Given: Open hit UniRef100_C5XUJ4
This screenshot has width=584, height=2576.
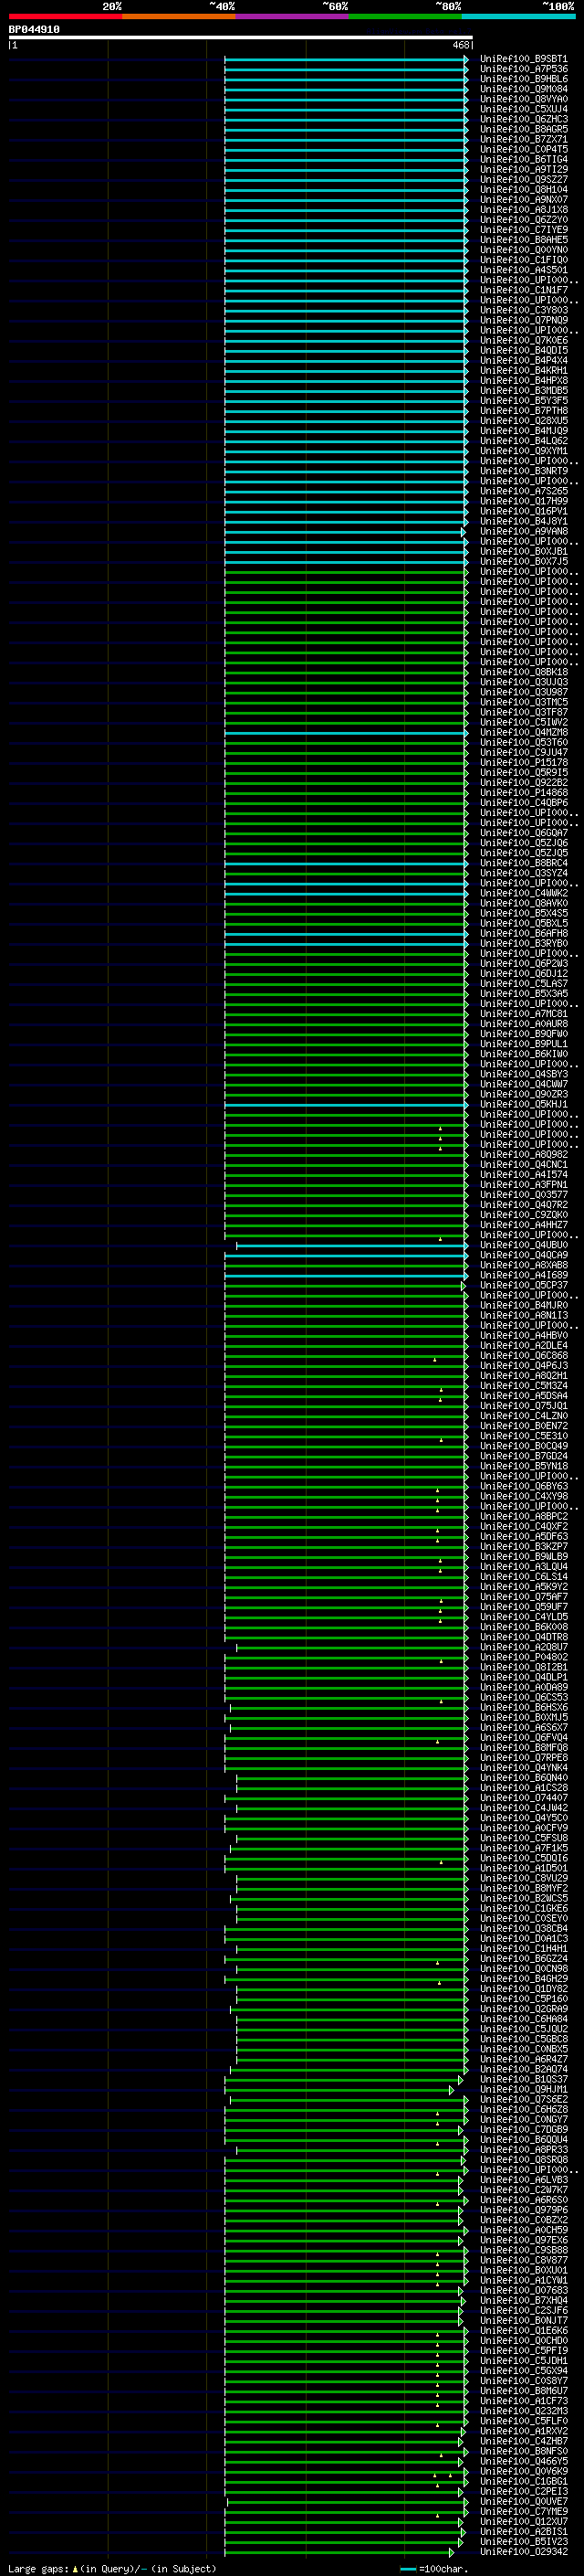Looking at the screenshot, I should point(523,109).
